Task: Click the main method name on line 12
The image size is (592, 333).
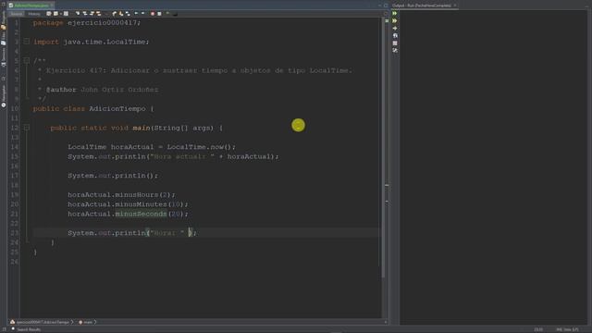Action: coord(142,128)
